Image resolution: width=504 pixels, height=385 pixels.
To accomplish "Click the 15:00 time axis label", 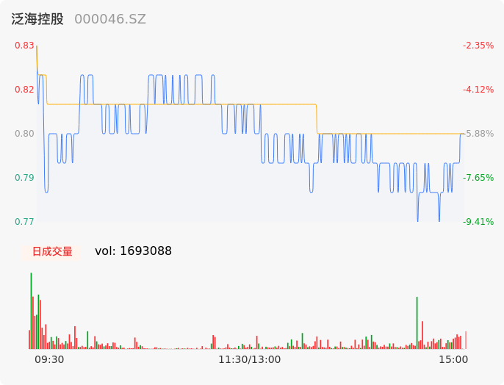I will (453, 359).
